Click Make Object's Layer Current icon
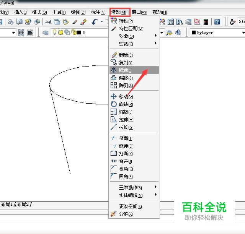The height and width of the screenshot is (234, 245). click(x=169, y=32)
